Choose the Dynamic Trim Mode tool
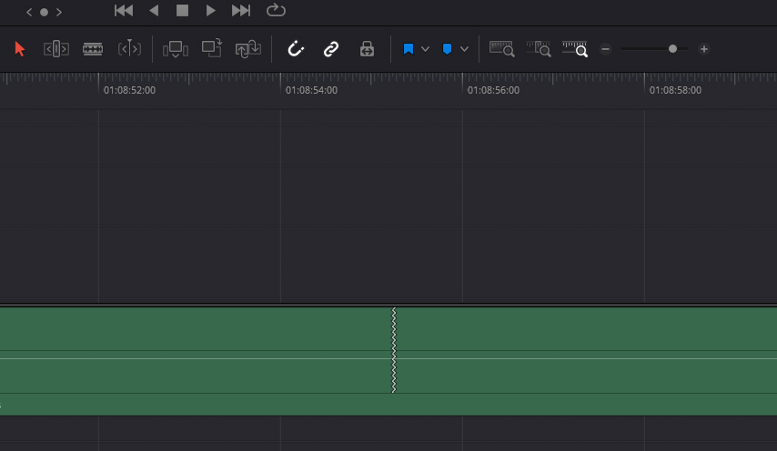 (x=93, y=49)
